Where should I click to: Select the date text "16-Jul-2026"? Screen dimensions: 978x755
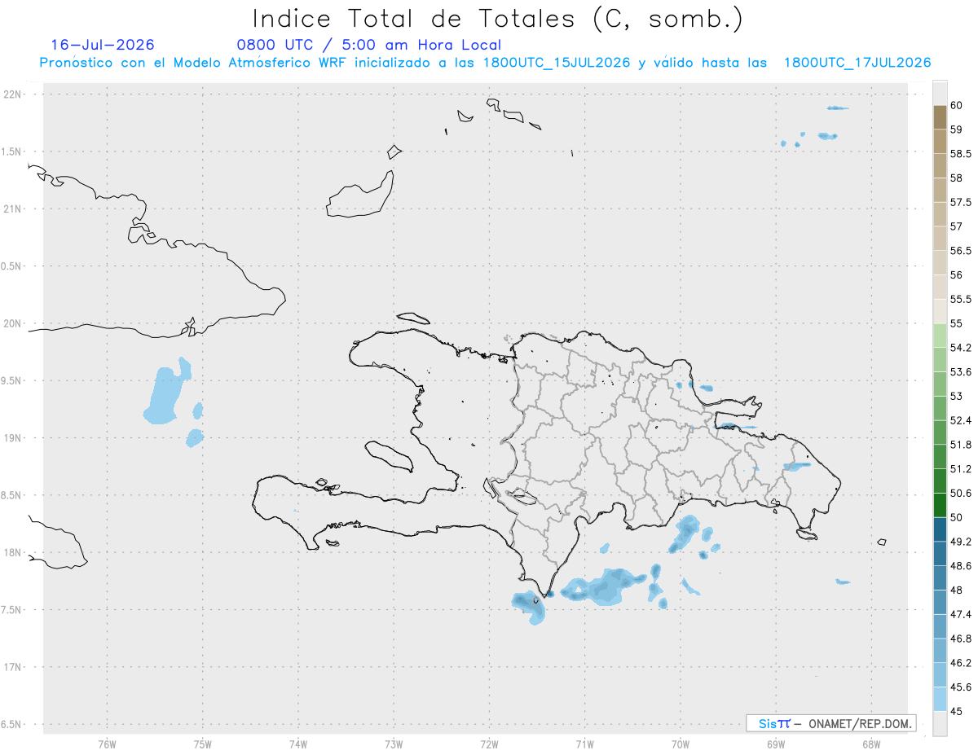103,45
